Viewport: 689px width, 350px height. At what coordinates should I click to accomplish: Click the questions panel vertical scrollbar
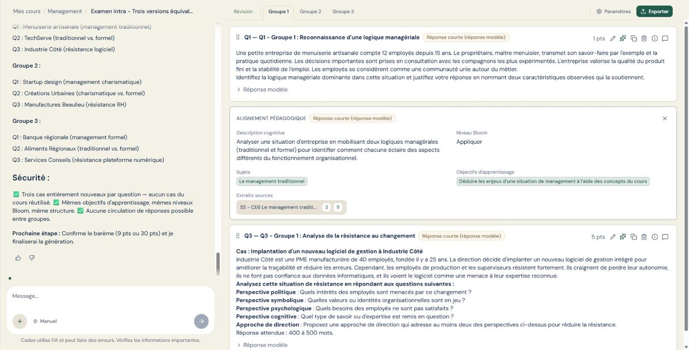pyautogui.click(x=686, y=179)
